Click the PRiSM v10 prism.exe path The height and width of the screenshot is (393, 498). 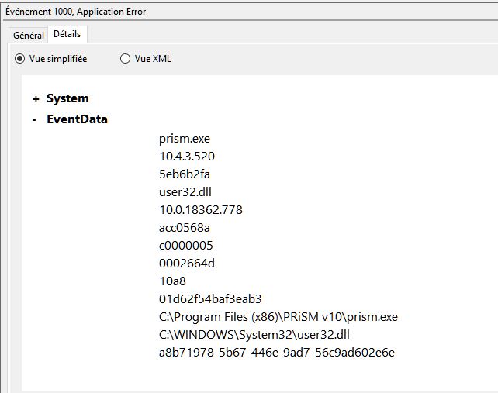point(278,317)
